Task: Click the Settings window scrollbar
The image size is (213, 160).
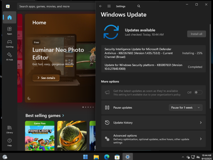Action: pyautogui.click(x=210, y=66)
